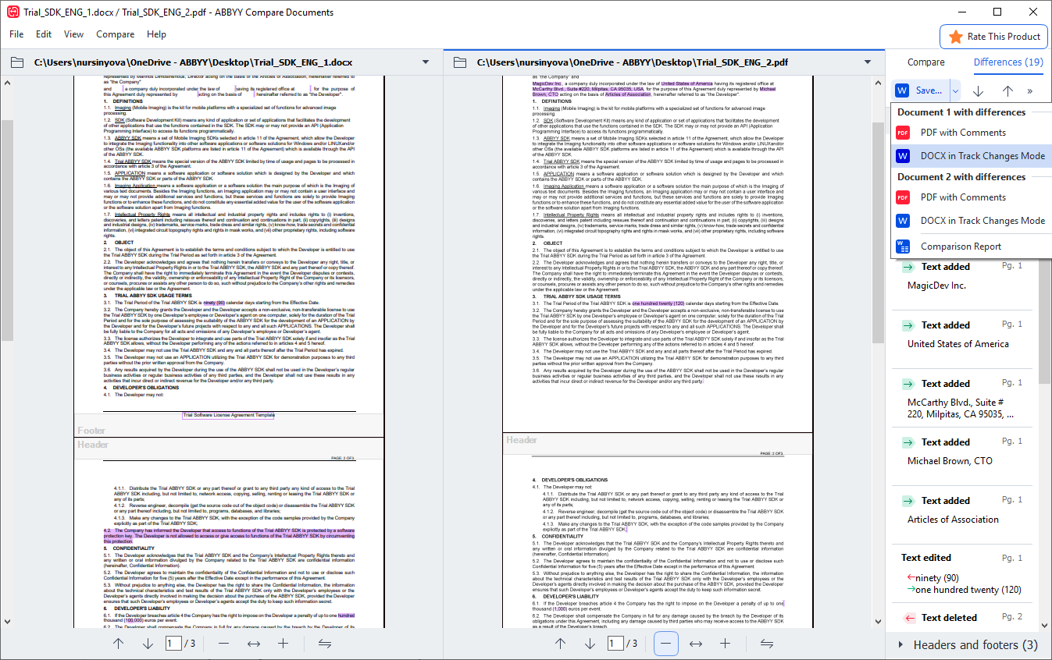Select DOCX in Track Changes Mode for Document 2
1052x660 pixels.
982,221
